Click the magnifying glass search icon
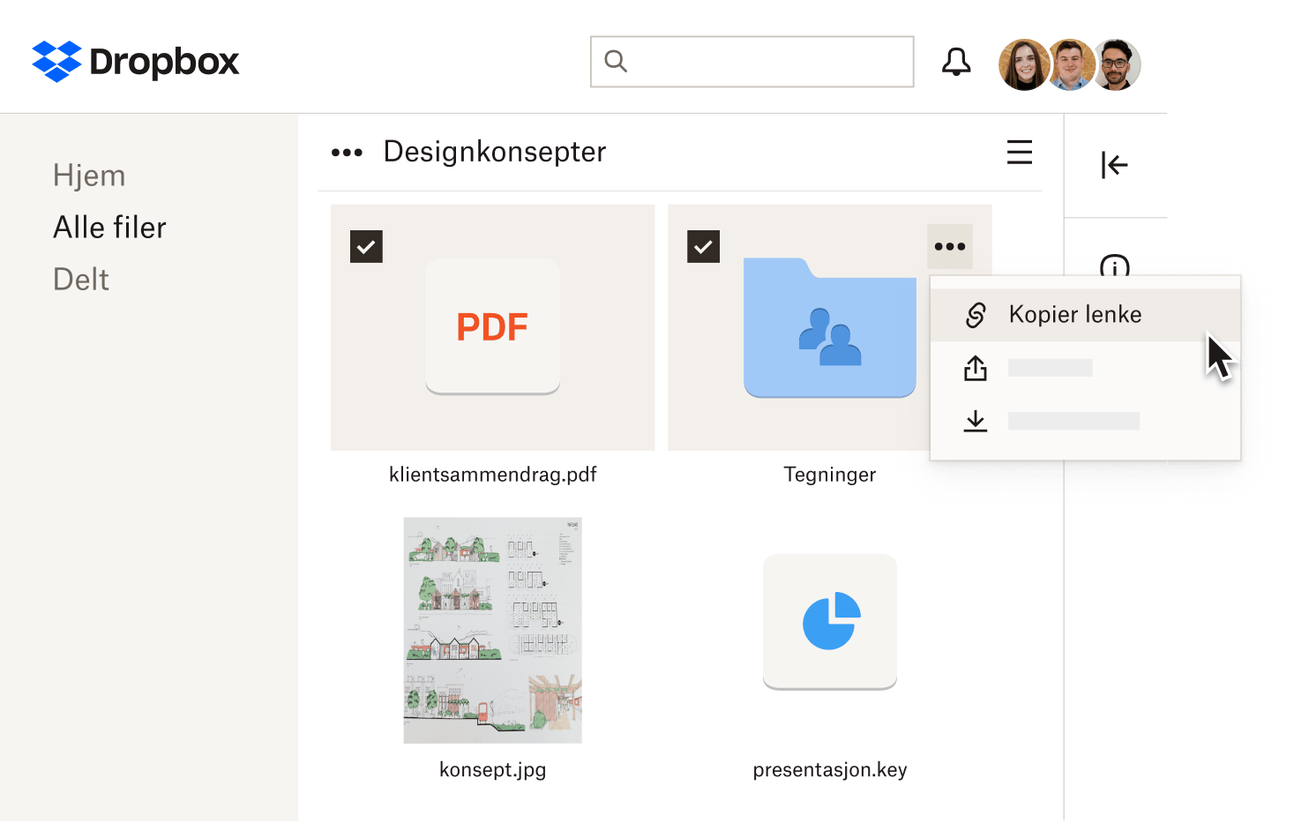Viewport: 1294px width, 831px height. (x=616, y=61)
